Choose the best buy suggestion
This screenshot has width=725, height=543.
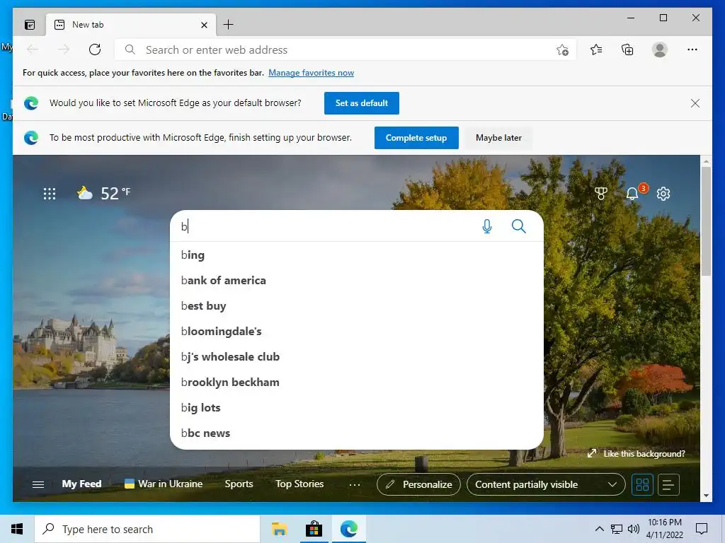[x=357, y=305]
